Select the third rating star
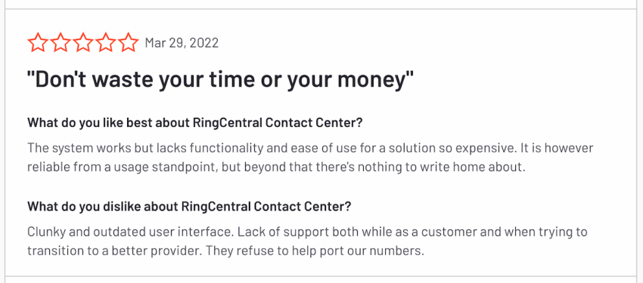Image resolution: width=643 pixels, height=283 pixels. coord(83,42)
